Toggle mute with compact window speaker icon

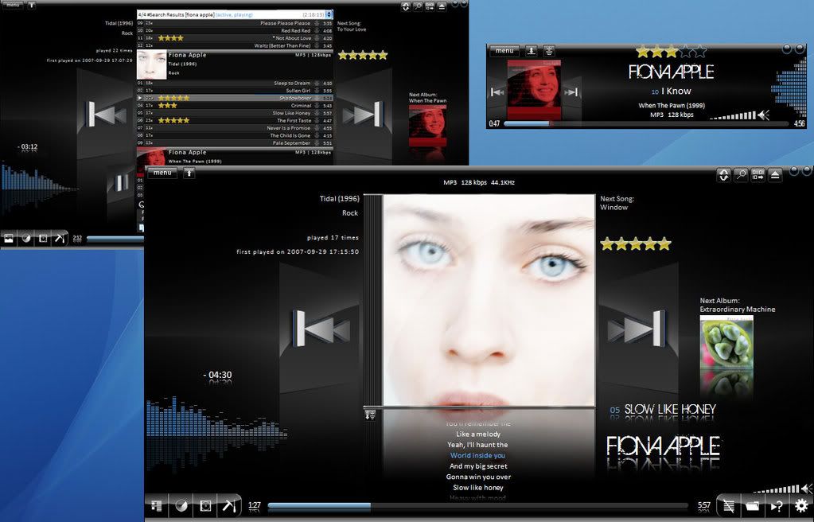pyautogui.click(x=763, y=115)
